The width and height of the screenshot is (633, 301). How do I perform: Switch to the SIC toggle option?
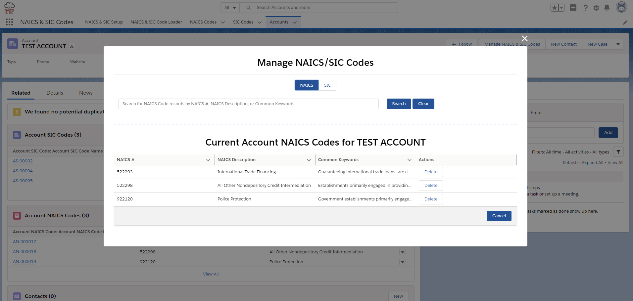[x=327, y=85]
